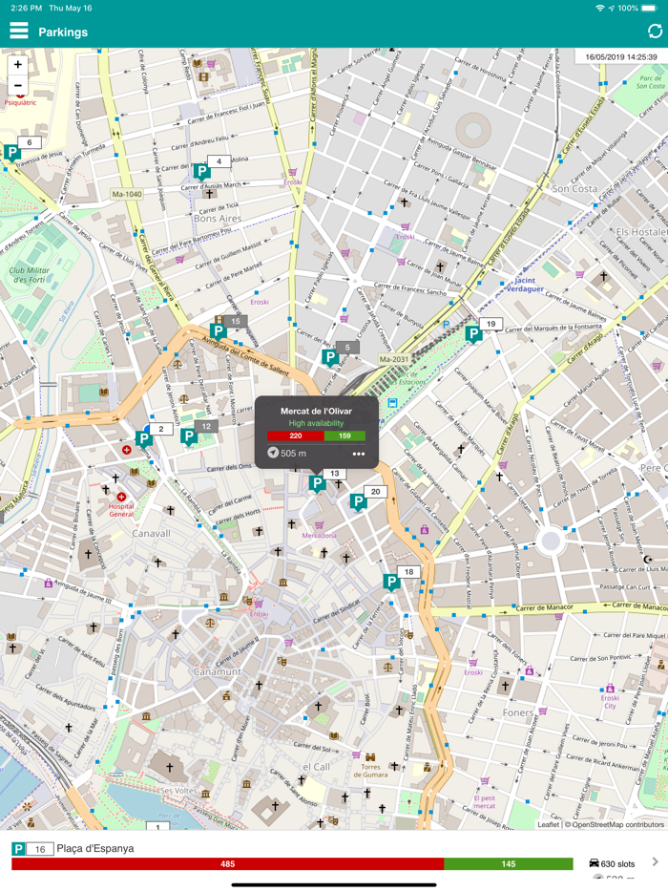Open more options in Mercat de l'Olivar popup

click(x=358, y=454)
